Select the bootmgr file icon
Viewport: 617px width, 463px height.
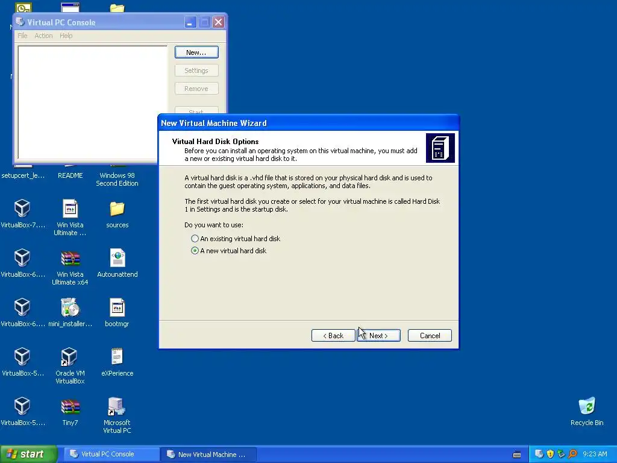[x=117, y=313]
